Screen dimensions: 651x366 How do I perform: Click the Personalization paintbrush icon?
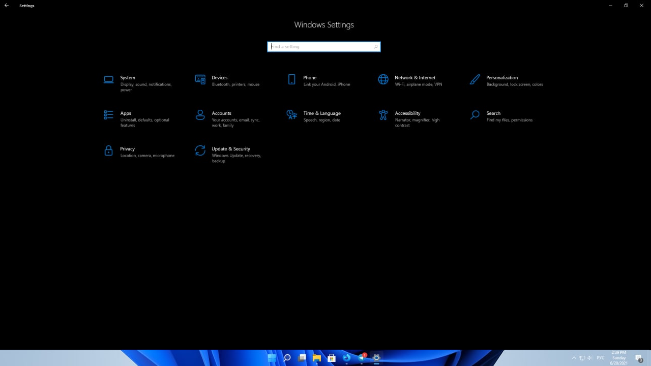(475, 79)
